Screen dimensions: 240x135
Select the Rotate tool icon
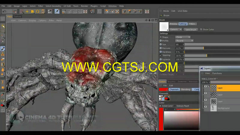38,11
